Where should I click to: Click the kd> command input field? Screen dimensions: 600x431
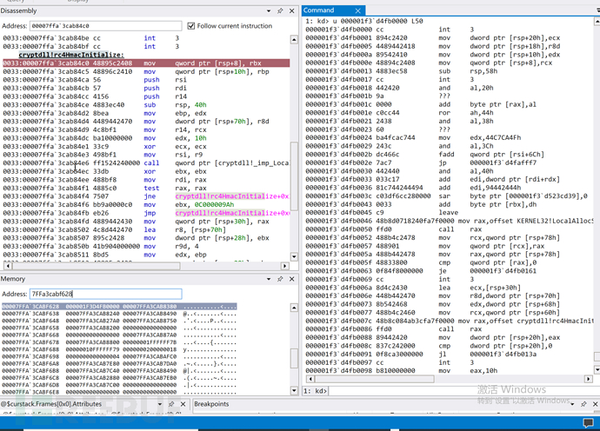click(x=461, y=390)
